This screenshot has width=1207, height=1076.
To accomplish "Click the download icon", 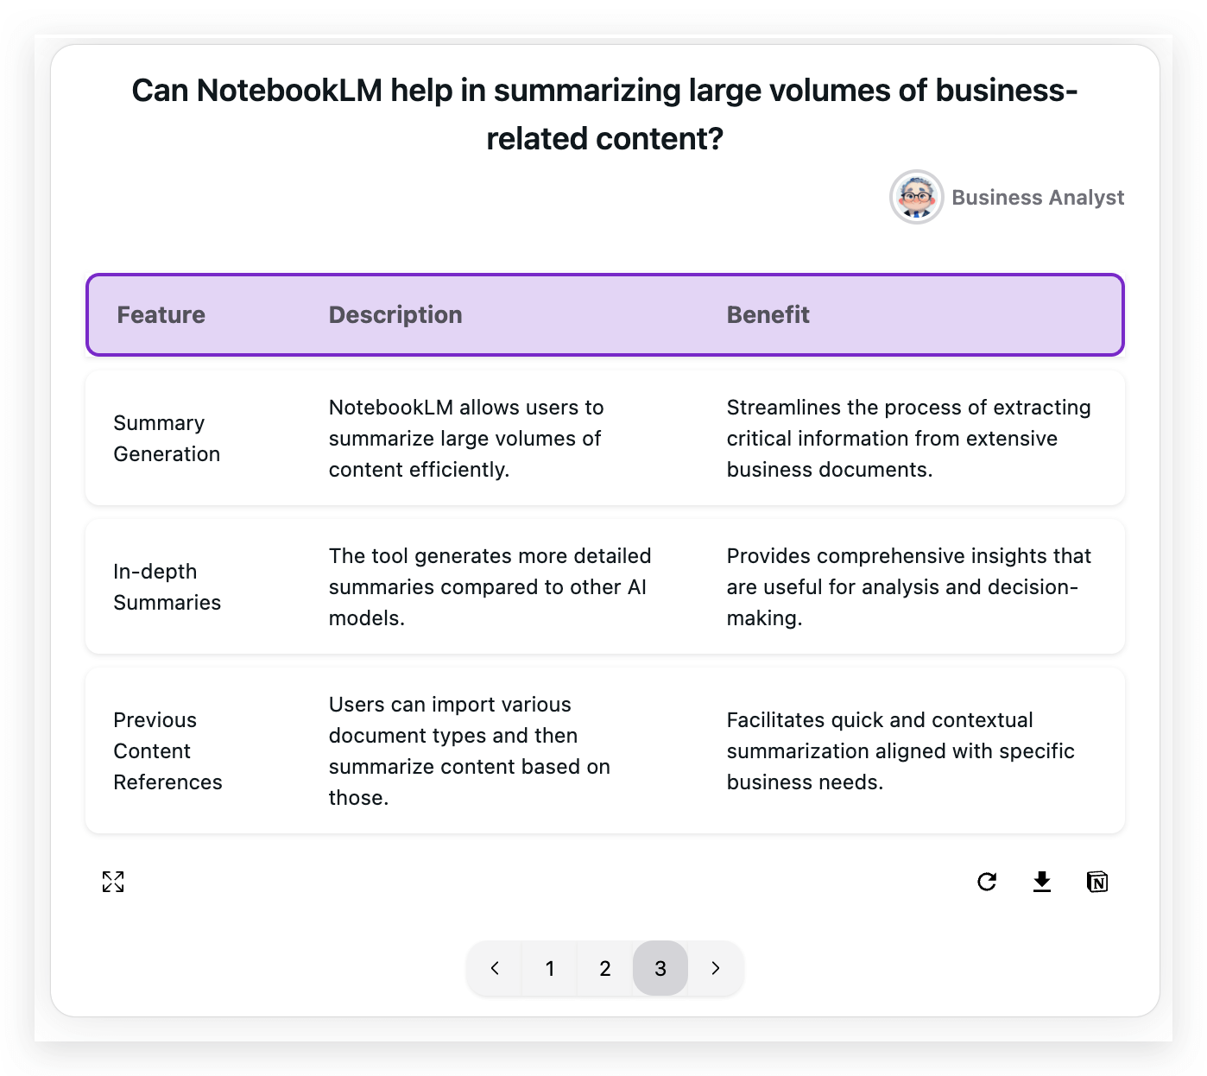I will [x=1042, y=882].
